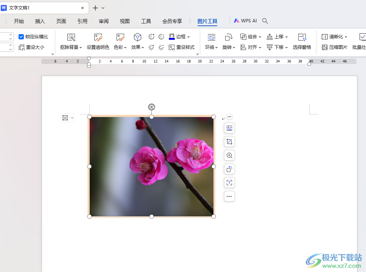
Task: Switch to the 页面 tab
Action: click(x=61, y=21)
